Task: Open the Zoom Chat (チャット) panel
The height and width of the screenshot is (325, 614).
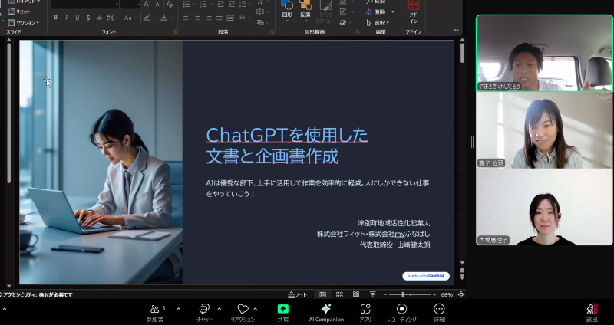Action: point(204,313)
